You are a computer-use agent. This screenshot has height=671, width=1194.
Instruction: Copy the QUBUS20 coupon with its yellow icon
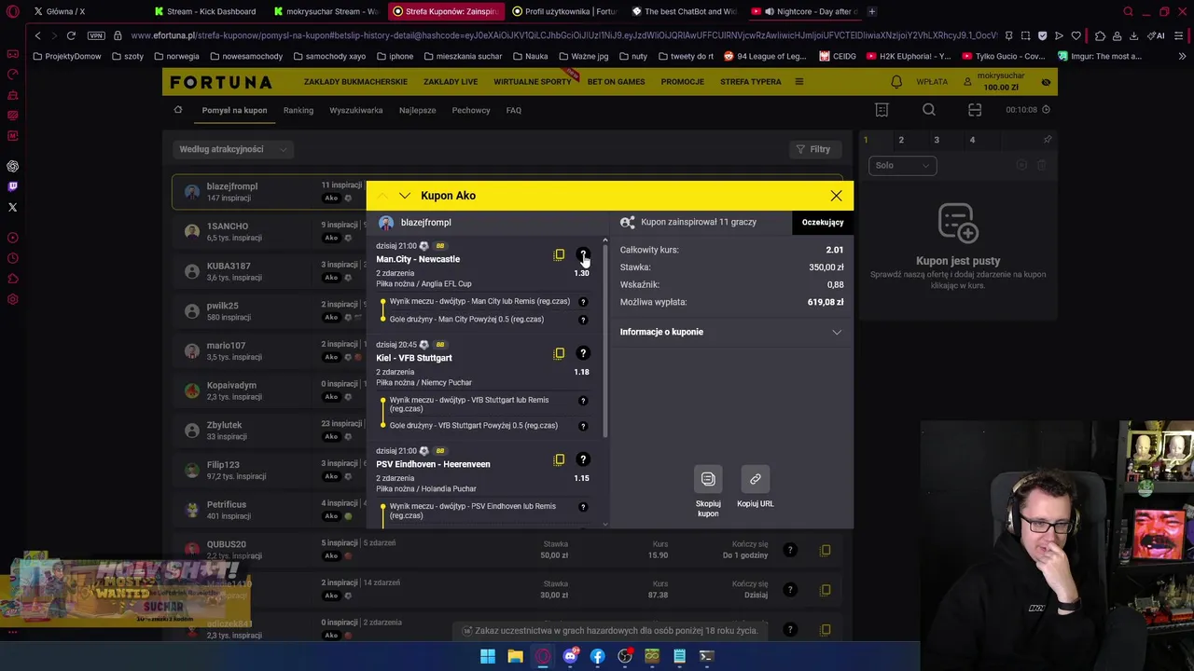pos(825,550)
